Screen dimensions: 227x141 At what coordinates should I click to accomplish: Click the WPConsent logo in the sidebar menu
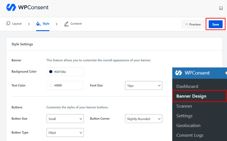click(178, 73)
